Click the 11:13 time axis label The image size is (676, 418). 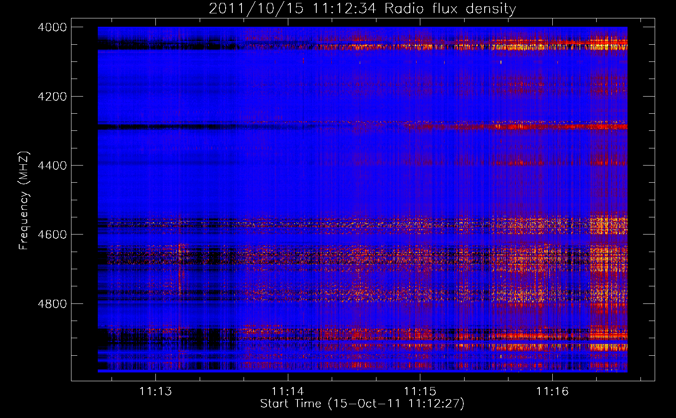(155, 392)
